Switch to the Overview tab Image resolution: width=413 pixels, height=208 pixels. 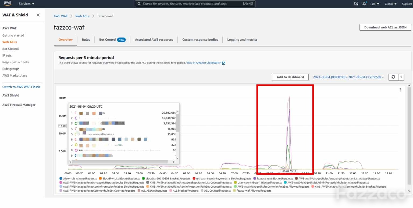click(x=66, y=40)
